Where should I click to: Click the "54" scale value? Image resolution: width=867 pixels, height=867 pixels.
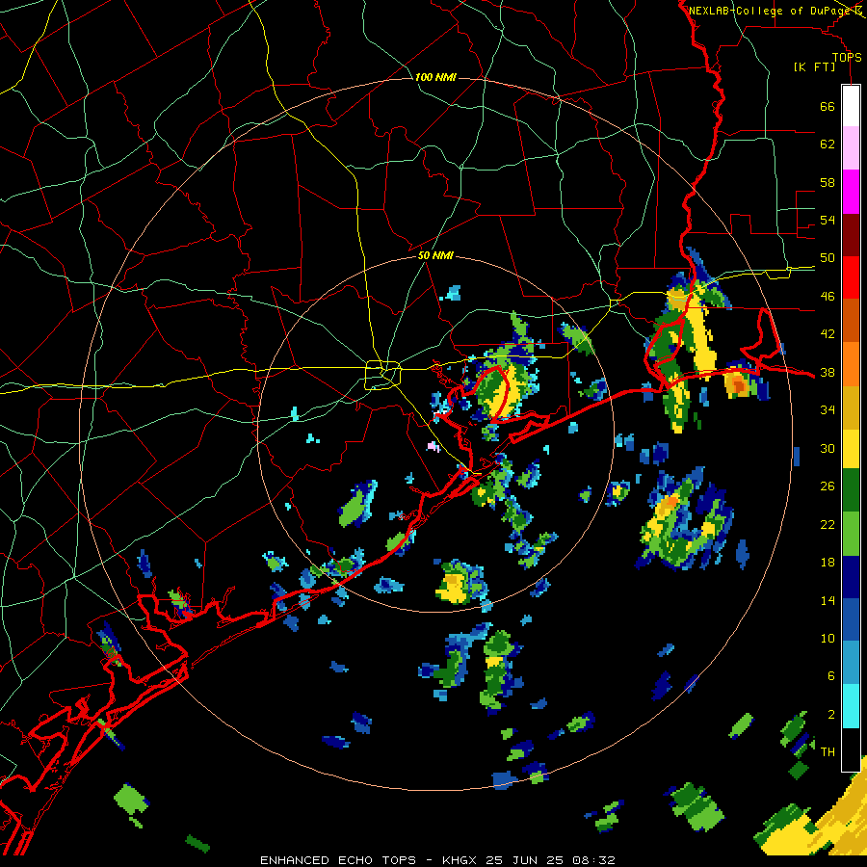point(828,220)
